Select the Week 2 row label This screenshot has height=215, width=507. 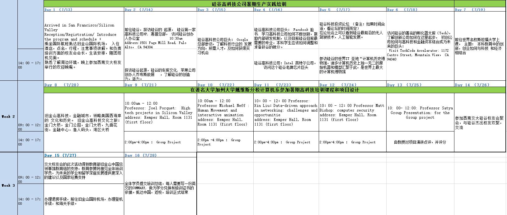click(8, 117)
